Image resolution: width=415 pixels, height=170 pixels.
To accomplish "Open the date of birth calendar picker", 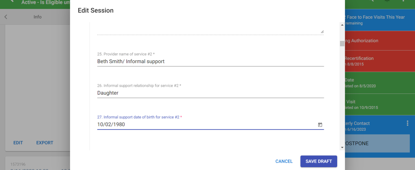I will pos(320,125).
